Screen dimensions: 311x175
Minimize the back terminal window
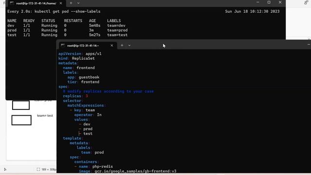tap(258, 2)
